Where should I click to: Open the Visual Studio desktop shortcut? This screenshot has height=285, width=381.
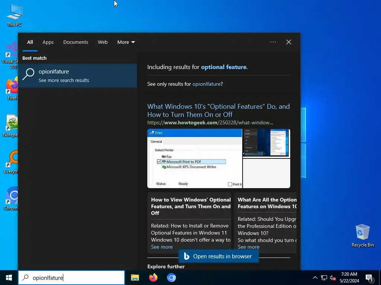click(x=11, y=56)
